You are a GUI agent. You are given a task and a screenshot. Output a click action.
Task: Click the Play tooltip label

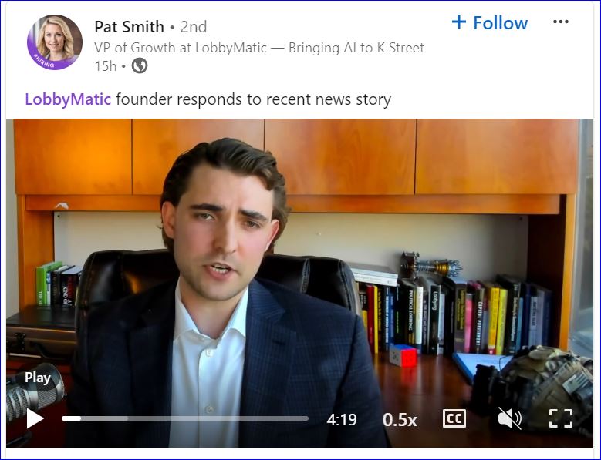[38, 378]
